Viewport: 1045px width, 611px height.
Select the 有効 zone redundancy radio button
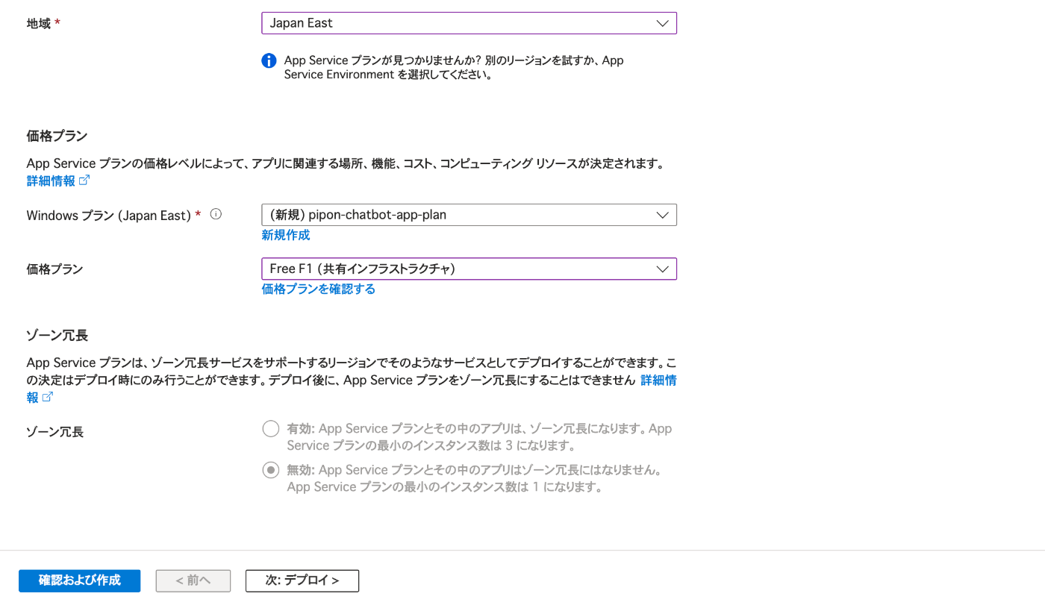coord(270,429)
